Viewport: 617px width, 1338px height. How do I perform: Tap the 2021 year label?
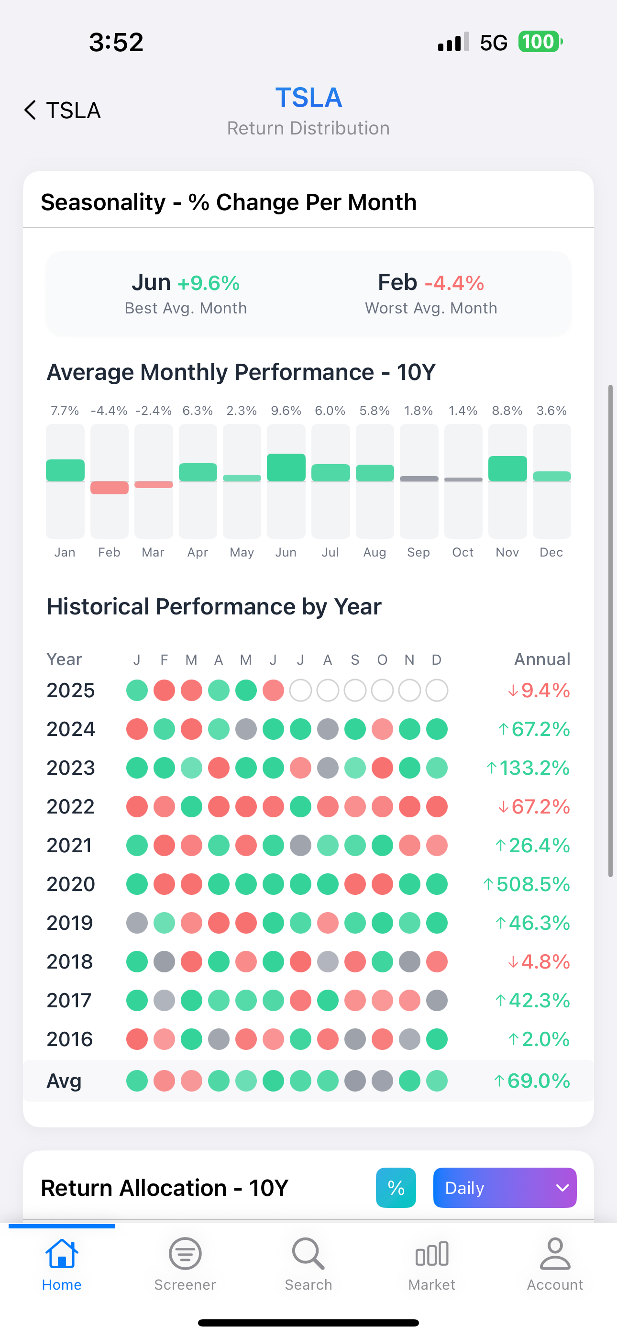[x=70, y=846]
